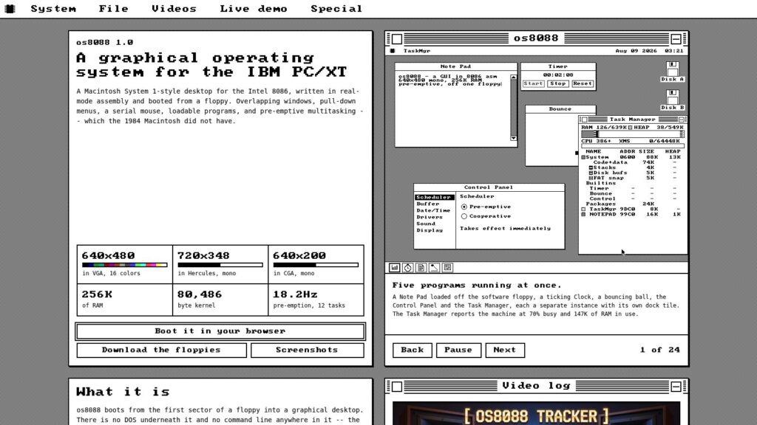Click Download the floppies button
Viewport: 757px width, 425px height.
pos(161,350)
